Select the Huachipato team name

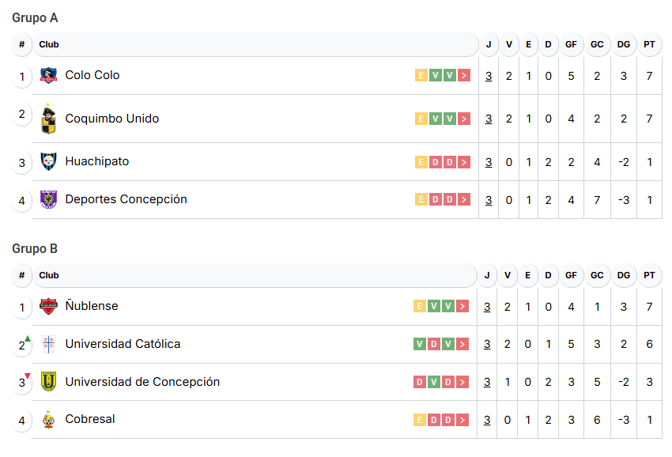[97, 162]
